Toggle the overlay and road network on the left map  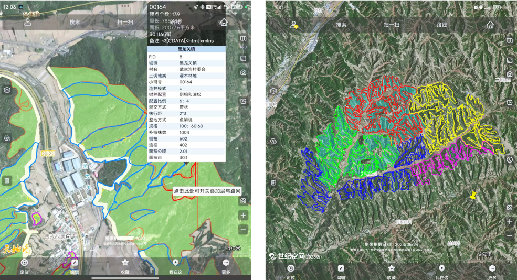click(244, 201)
